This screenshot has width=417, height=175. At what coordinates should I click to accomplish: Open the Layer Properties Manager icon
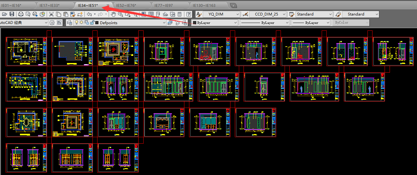click(69, 23)
